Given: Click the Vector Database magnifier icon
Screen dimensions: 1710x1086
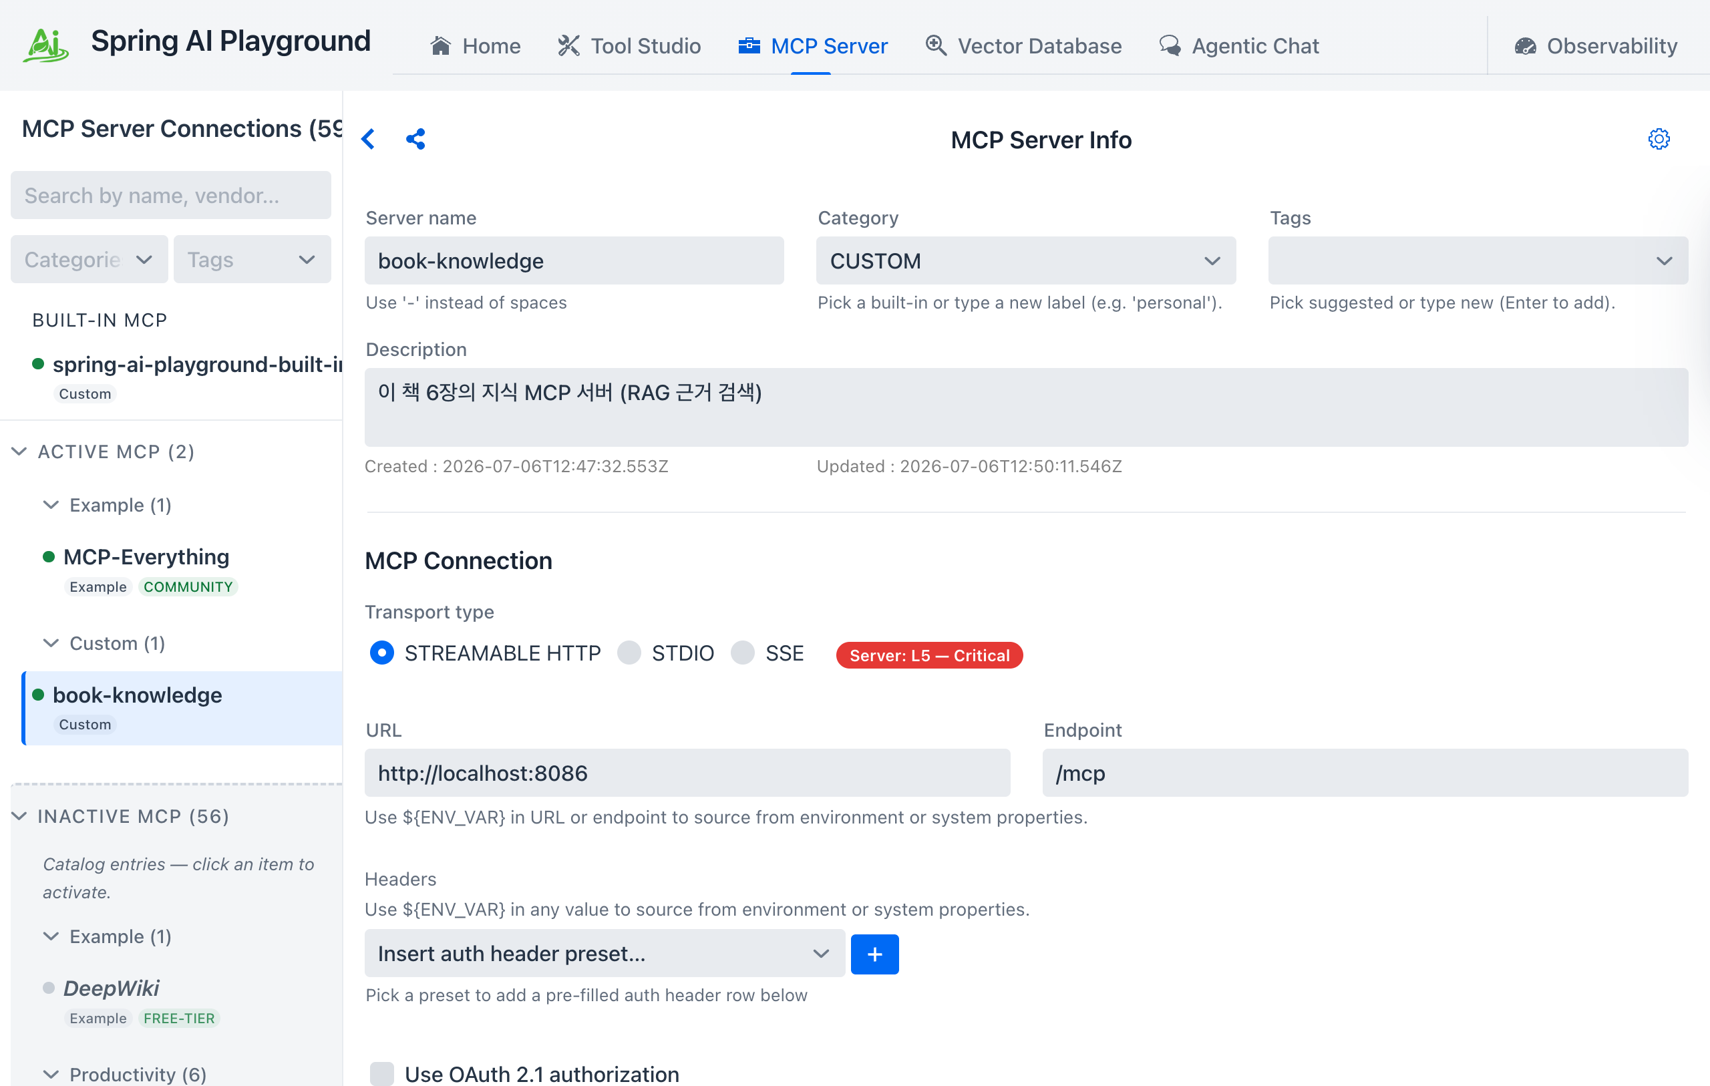Looking at the screenshot, I should pos(935,45).
